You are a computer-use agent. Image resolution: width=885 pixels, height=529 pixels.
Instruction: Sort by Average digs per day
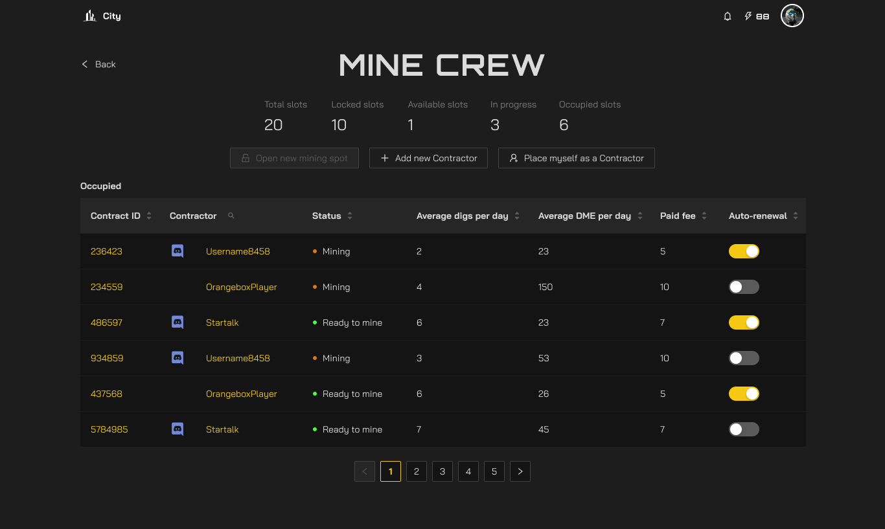517,216
